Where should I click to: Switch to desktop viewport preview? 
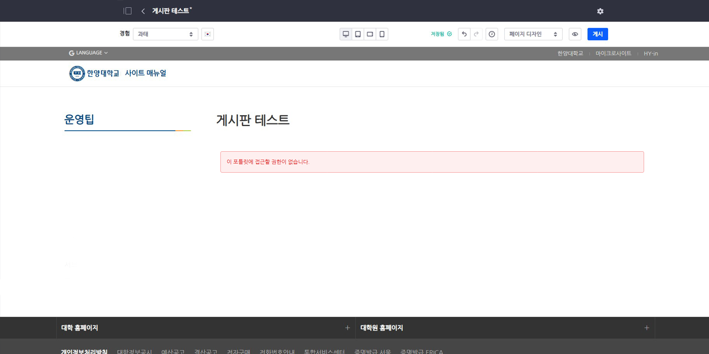click(346, 34)
